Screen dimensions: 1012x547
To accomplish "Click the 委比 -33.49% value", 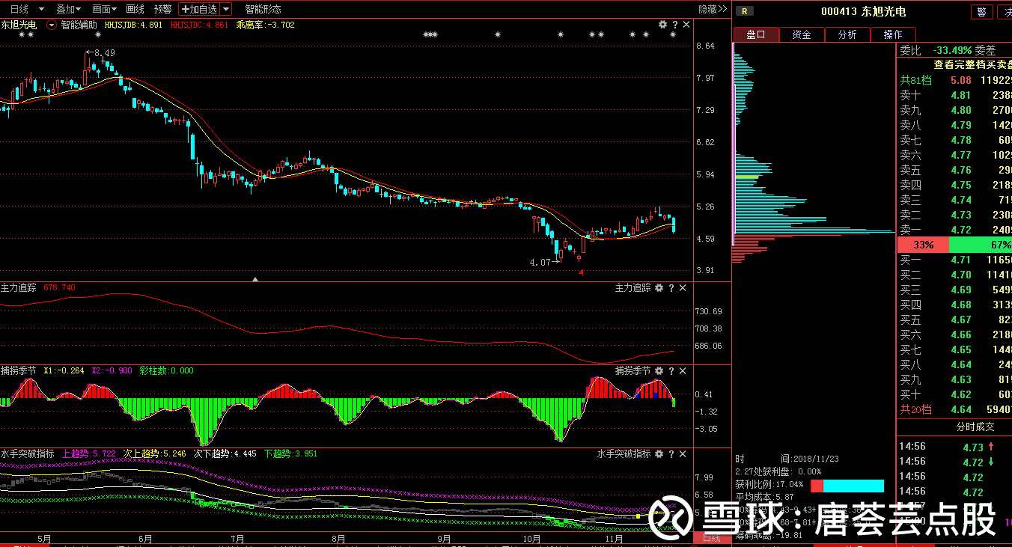I will [x=952, y=50].
